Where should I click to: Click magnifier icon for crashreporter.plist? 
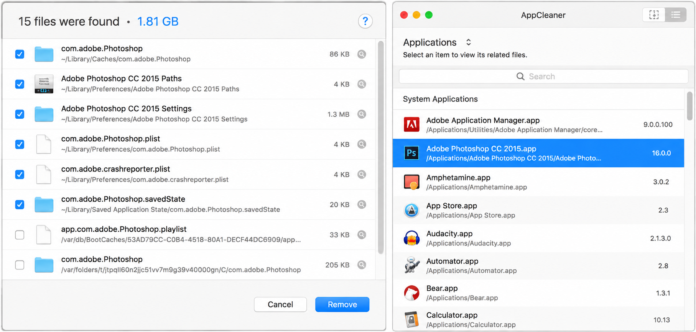(362, 174)
